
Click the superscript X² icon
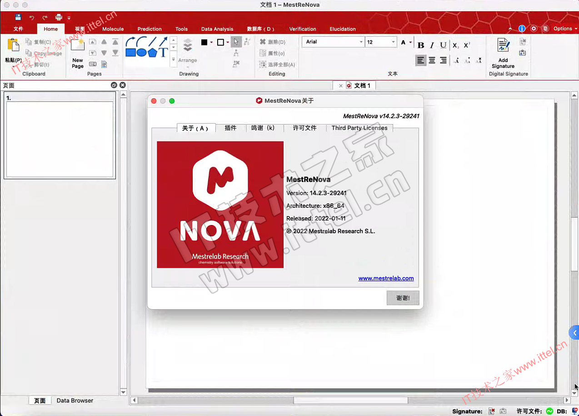(x=467, y=45)
